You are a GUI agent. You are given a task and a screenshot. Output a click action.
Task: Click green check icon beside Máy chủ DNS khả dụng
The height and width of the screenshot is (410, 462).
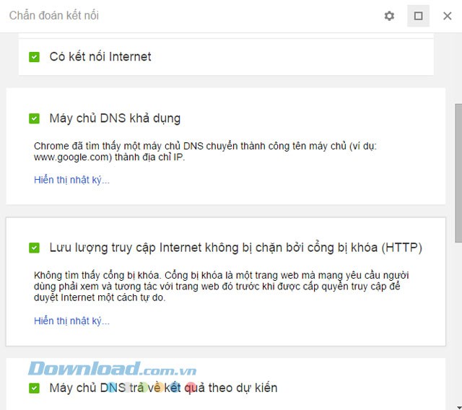tap(34, 118)
